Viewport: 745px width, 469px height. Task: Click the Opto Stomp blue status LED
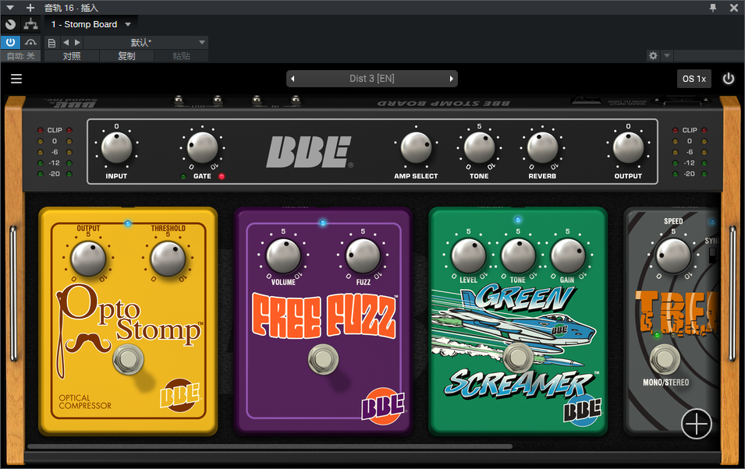point(128,223)
